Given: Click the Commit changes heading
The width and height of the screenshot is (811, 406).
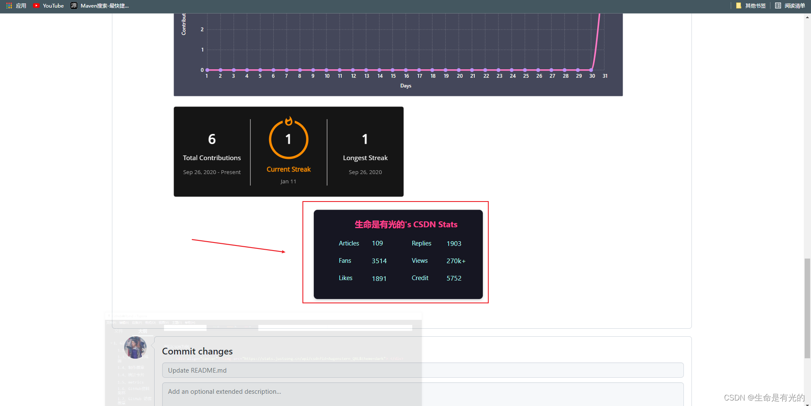Looking at the screenshot, I should (x=197, y=351).
